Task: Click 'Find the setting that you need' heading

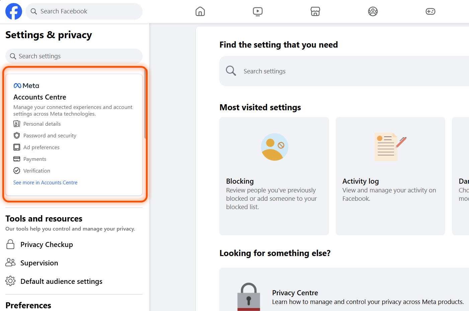Action: [279, 45]
